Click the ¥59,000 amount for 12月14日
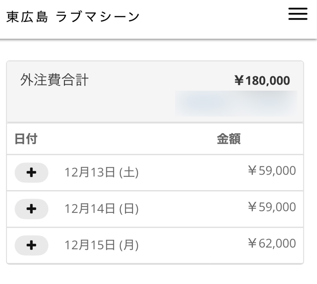Viewport: 317px width, 284px height. coord(272,207)
